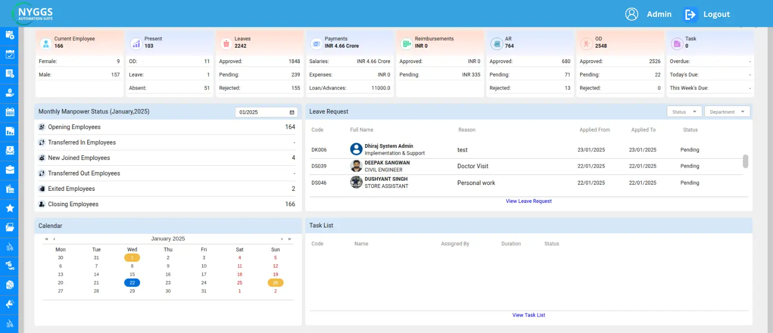Viewport: 773px width, 333px height.
Task: Click the View Leave Request link
Action: coord(529,201)
